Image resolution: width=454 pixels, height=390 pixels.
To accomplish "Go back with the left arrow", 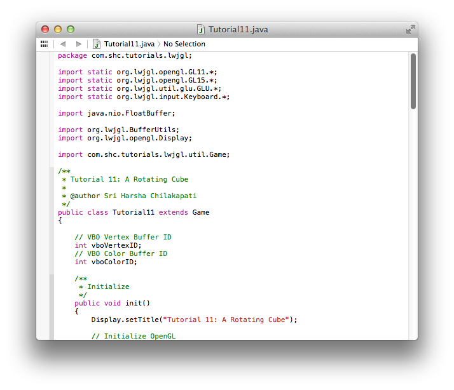I will (x=63, y=44).
